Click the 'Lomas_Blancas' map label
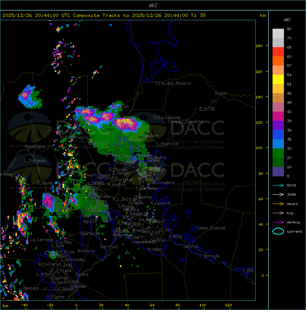 (x=211, y=228)
